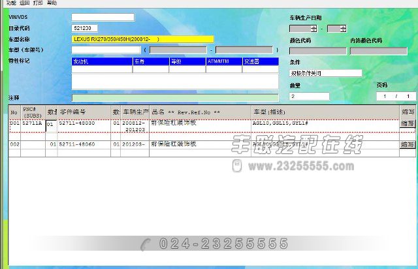Click the 页码 field showing 1 / 1
Viewport: 418px width, 269px height.
pos(396,96)
